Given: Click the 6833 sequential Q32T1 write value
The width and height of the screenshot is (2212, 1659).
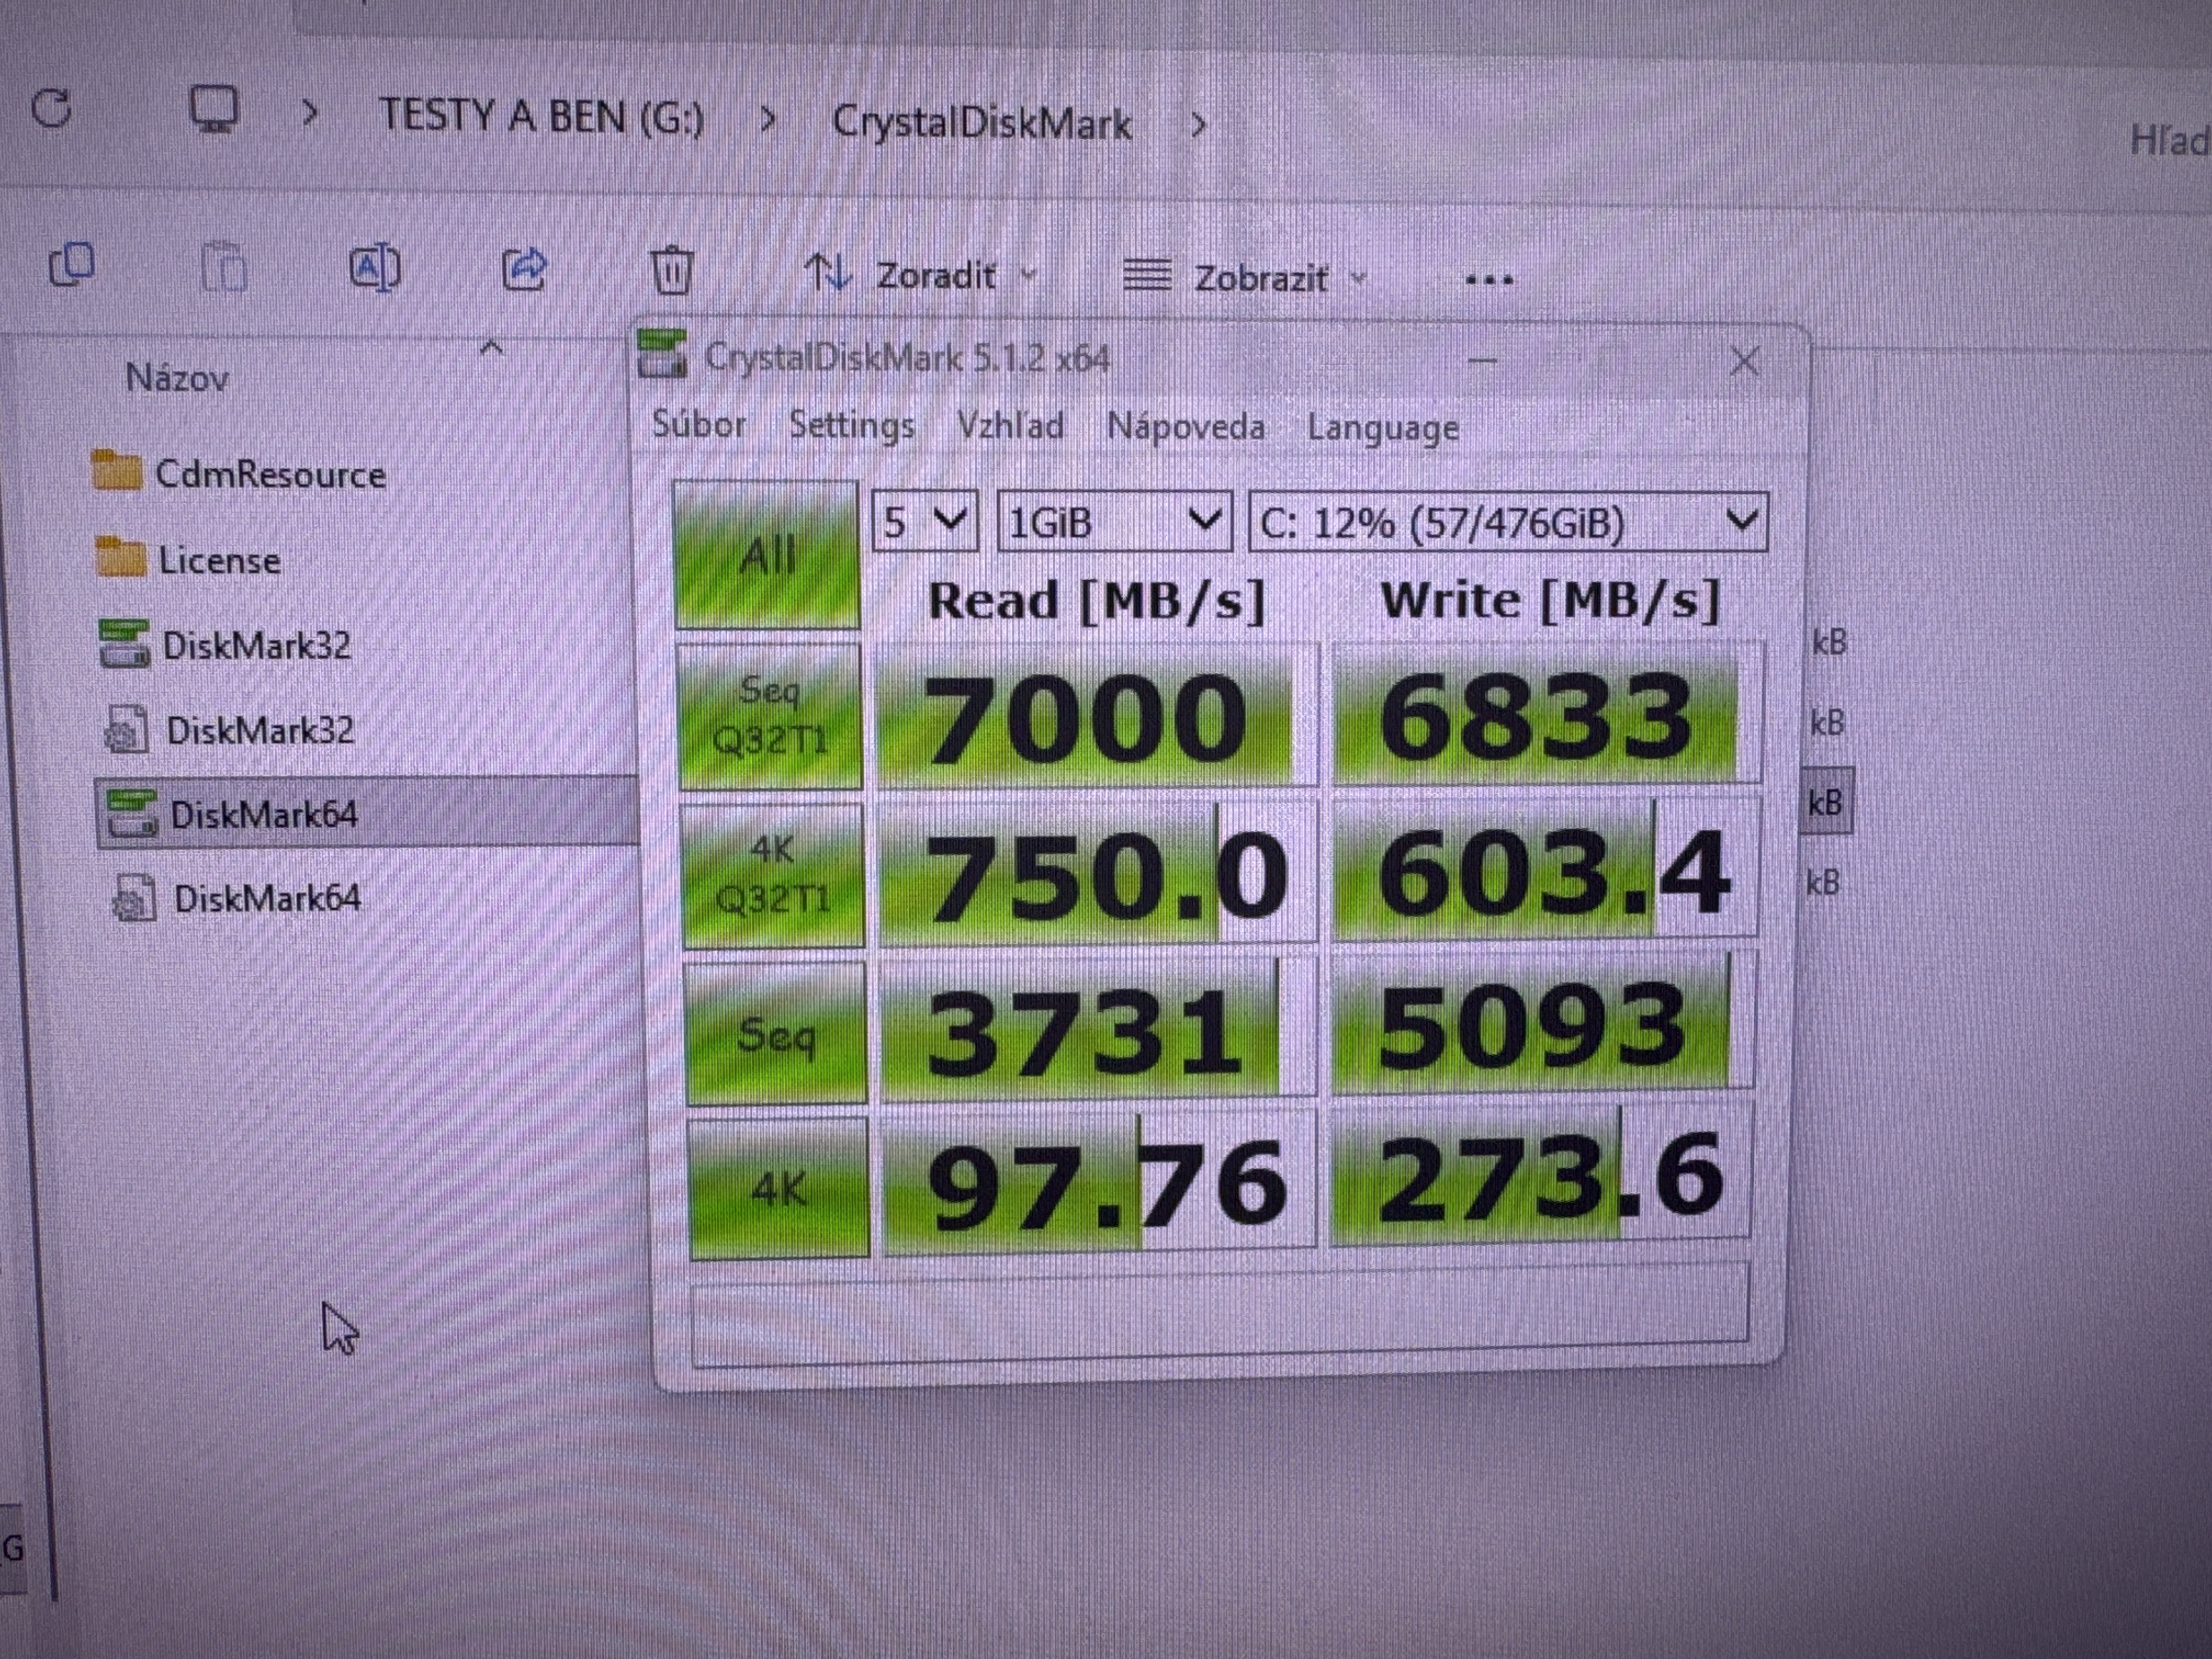Looking at the screenshot, I should (1547, 713).
